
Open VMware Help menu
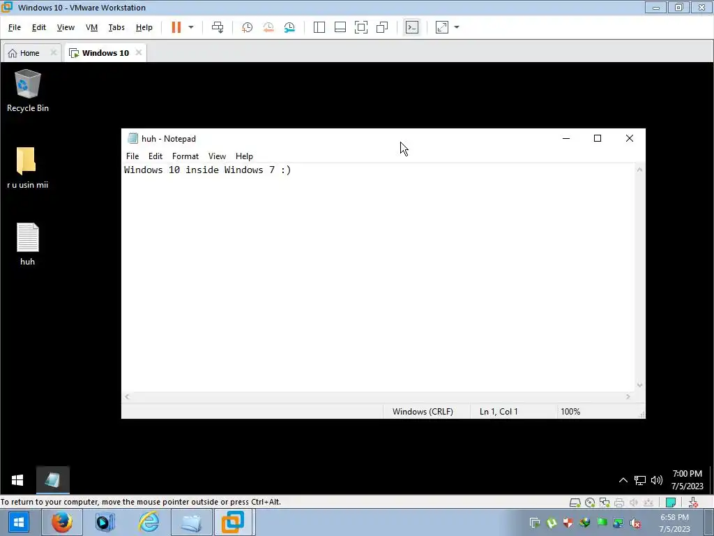click(144, 27)
